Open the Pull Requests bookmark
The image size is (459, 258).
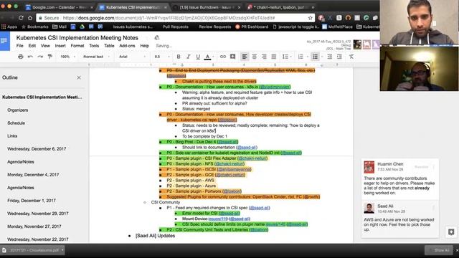coord(175,27)
